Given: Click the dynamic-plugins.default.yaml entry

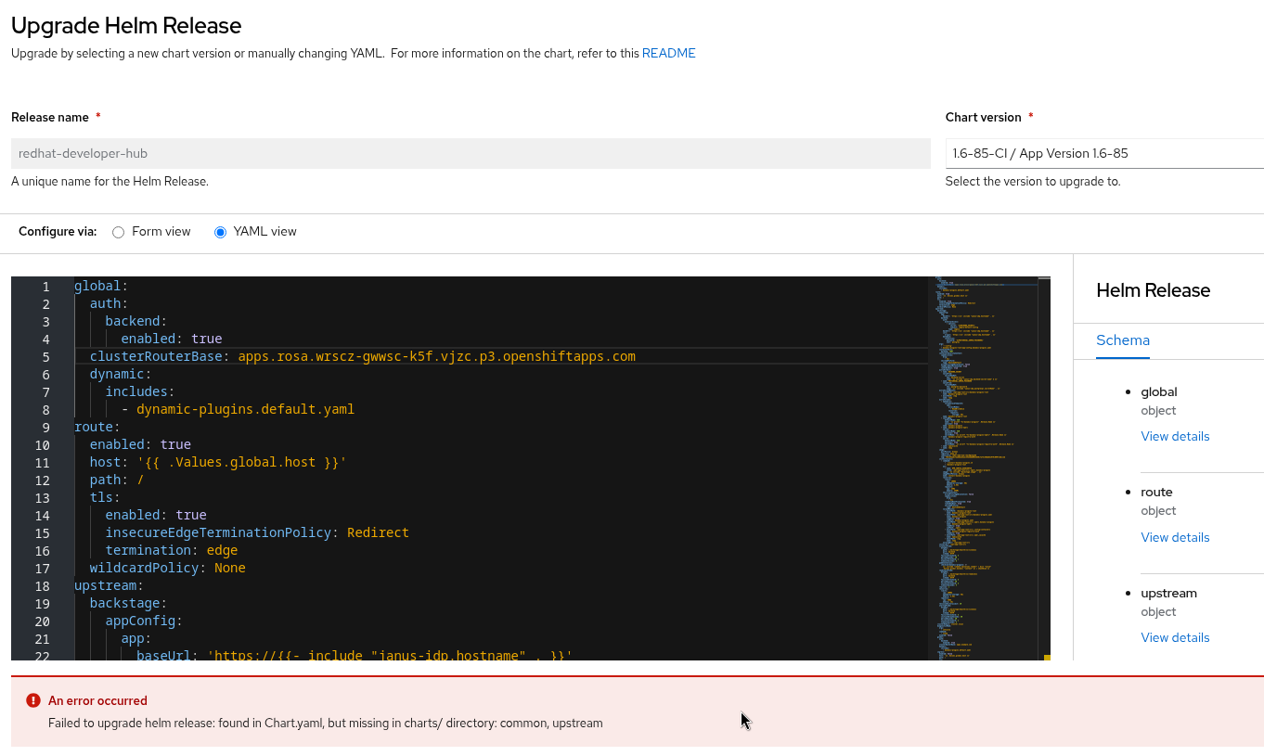Looking at the screenshot, I should tap(245, 410).
